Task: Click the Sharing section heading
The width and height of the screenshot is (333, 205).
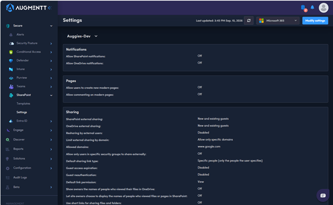Action: pyautogui.click(x=72, y=112)
